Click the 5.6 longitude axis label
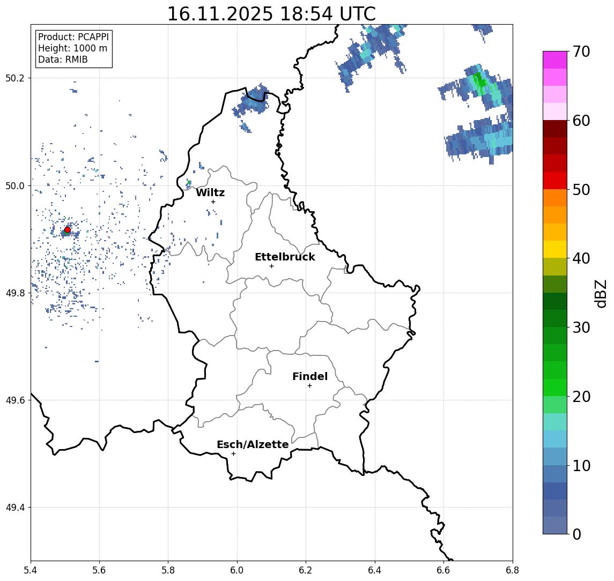The height and width of the screenshot is (581, 614). [x=99, y=570]
